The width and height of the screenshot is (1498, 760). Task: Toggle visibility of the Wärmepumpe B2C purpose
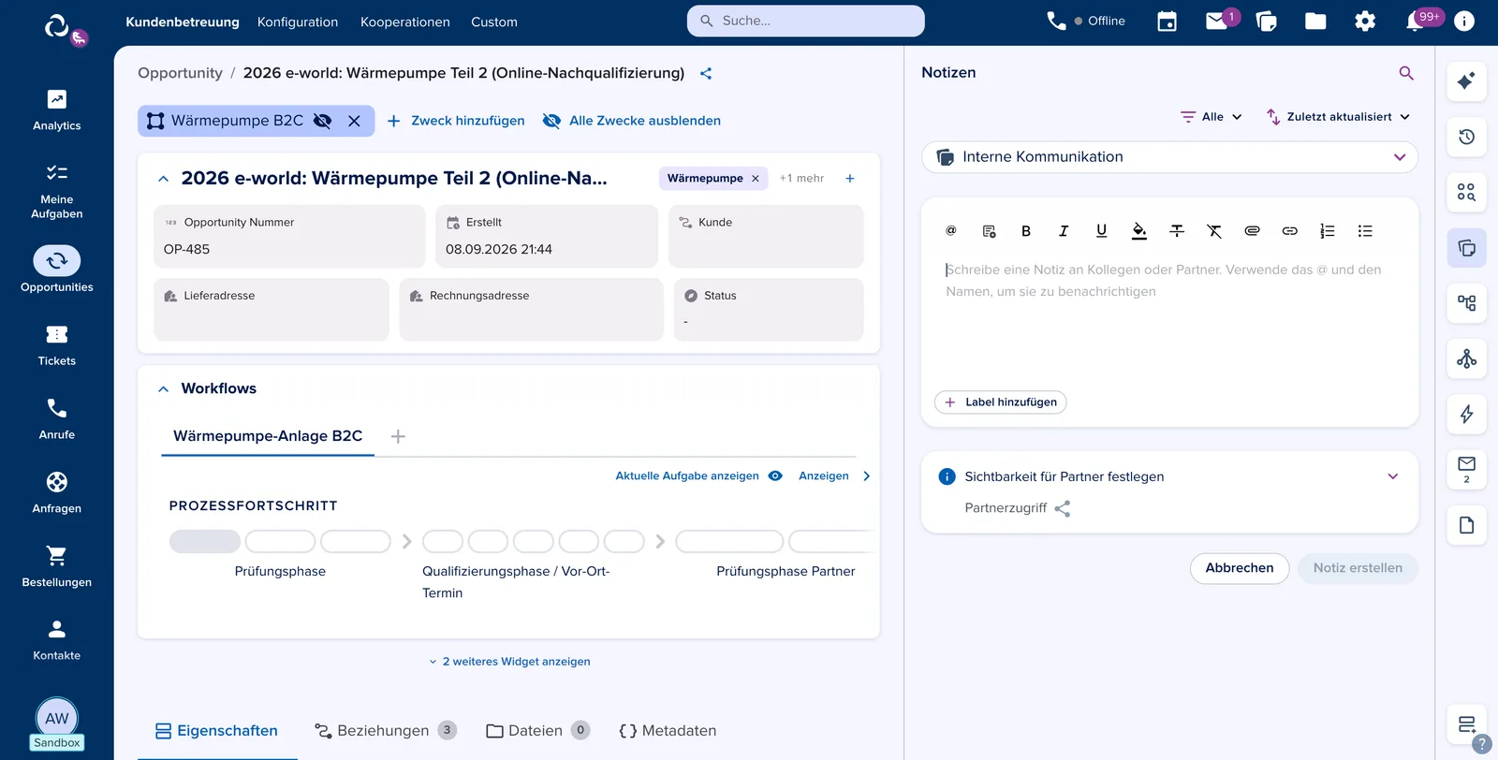322,121
